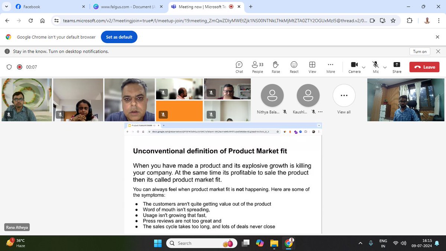Open File Explorer from the taskbar

pyautogui.click(x=274, y=243)
